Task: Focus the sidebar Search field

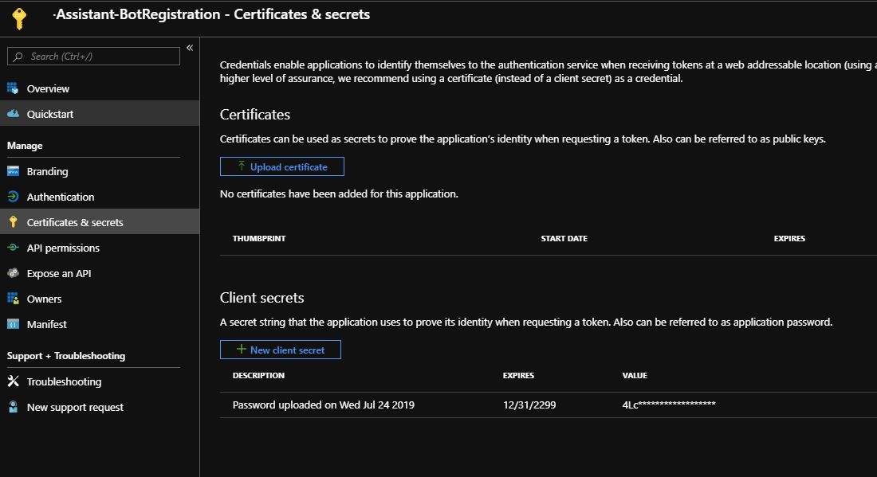Action: (101, 57)
